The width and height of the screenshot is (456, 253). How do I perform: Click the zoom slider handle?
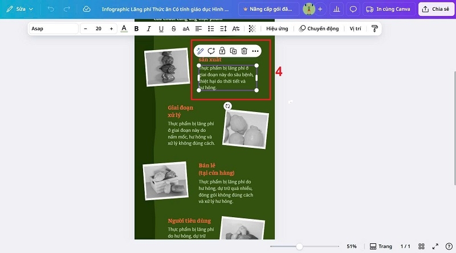299,246
